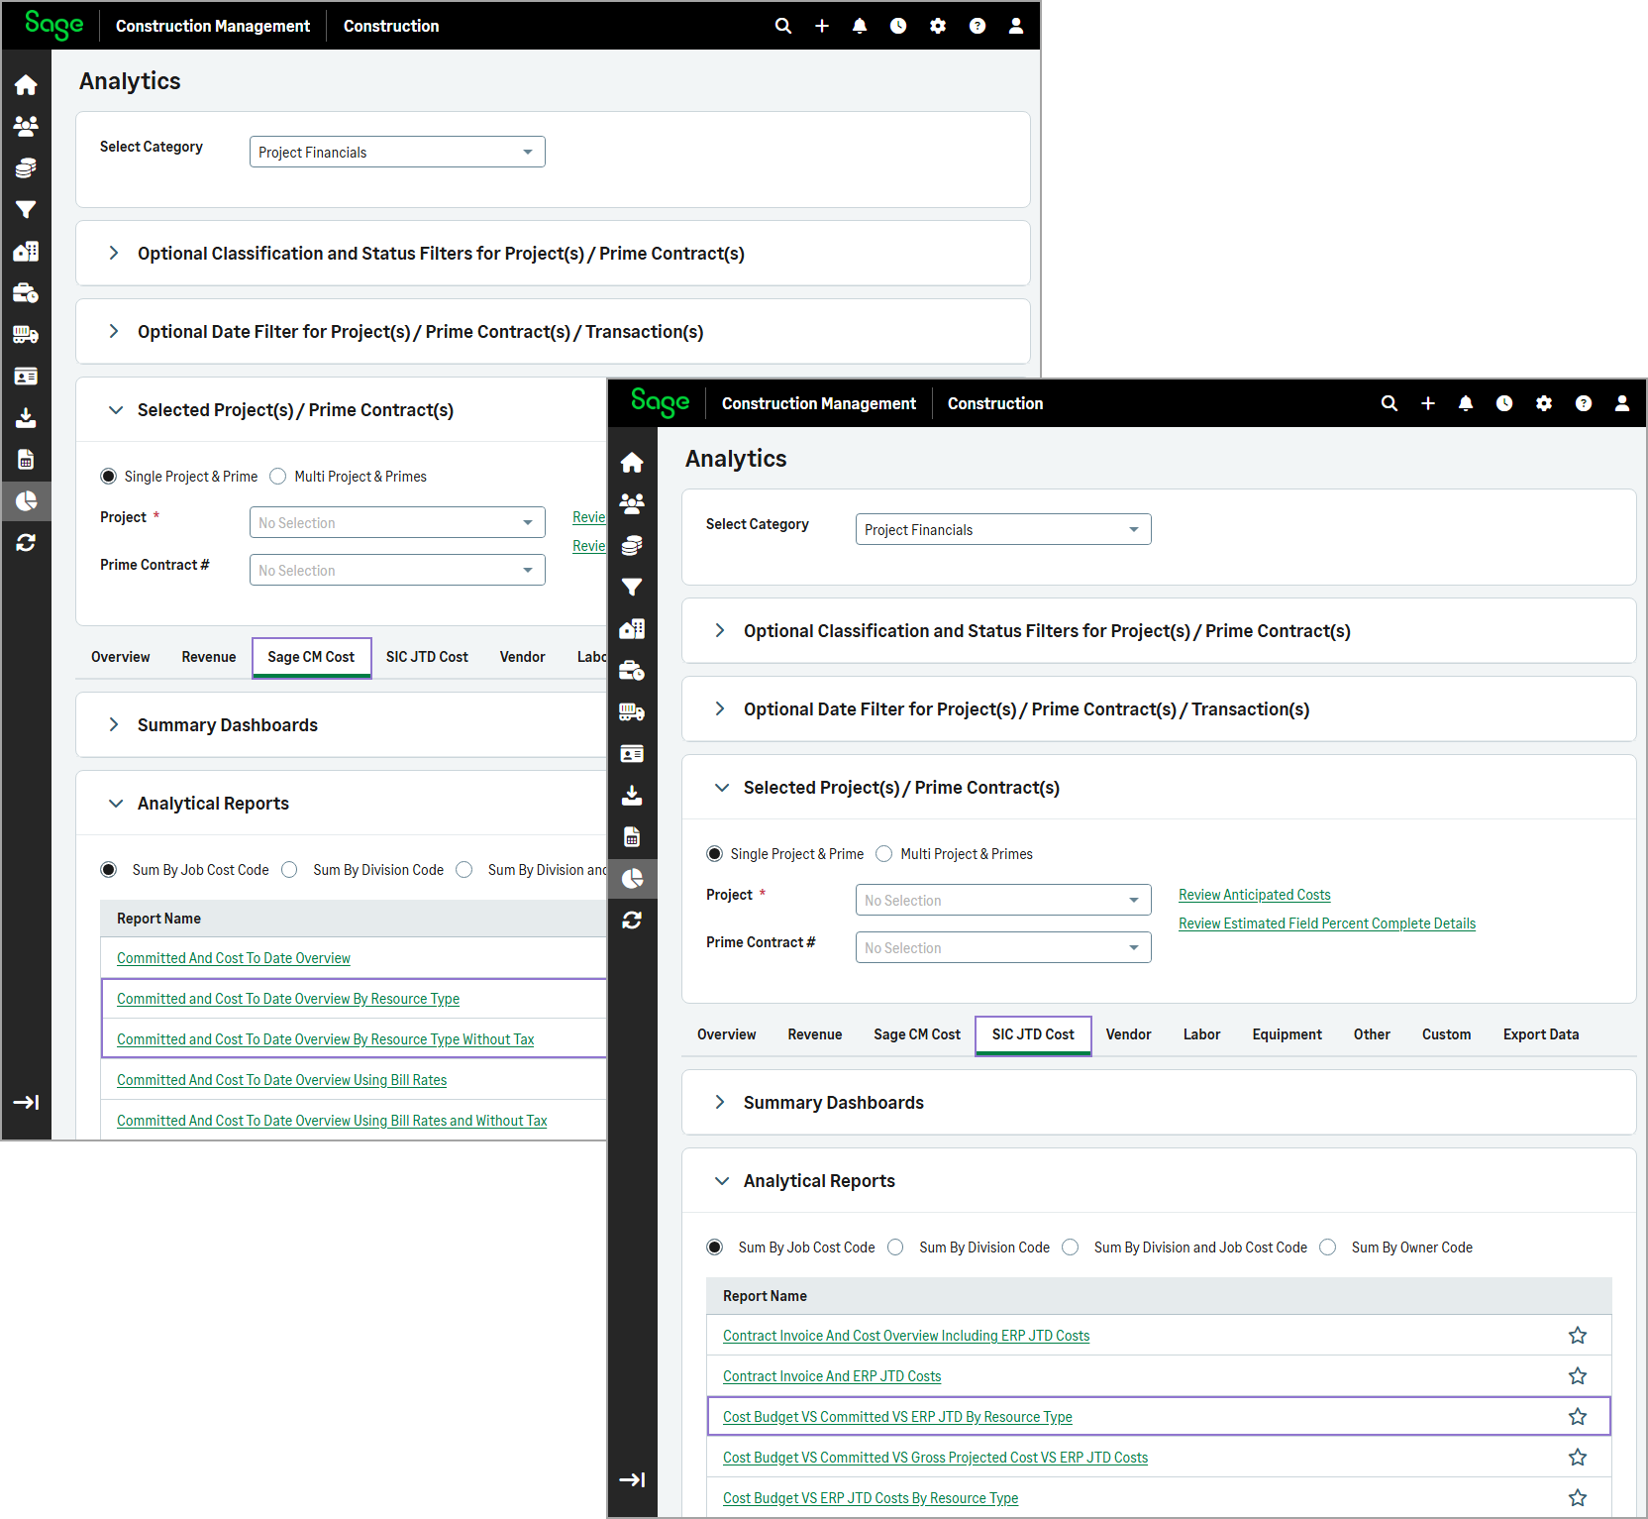Expand the sidebar using the front window's arrow icon
Screen dimensions: 1648x1519
[x=632, y=1479]
